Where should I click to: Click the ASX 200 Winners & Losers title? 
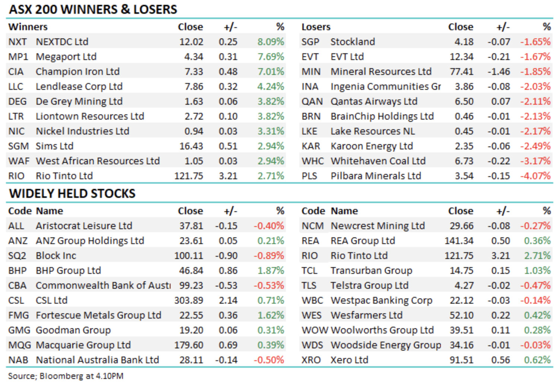93,9
